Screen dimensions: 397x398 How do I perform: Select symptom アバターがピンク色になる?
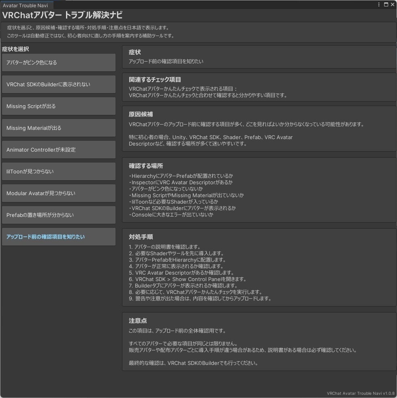(x=58, y=63)
